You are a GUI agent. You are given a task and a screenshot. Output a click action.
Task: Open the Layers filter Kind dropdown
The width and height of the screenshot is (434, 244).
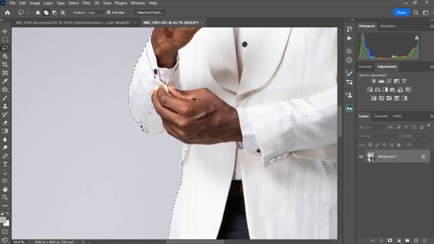tap(372, 127)
